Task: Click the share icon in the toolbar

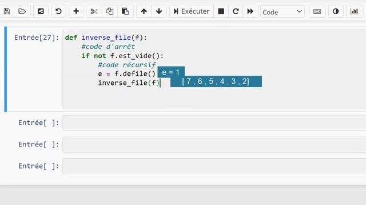Action: (41, 11)
